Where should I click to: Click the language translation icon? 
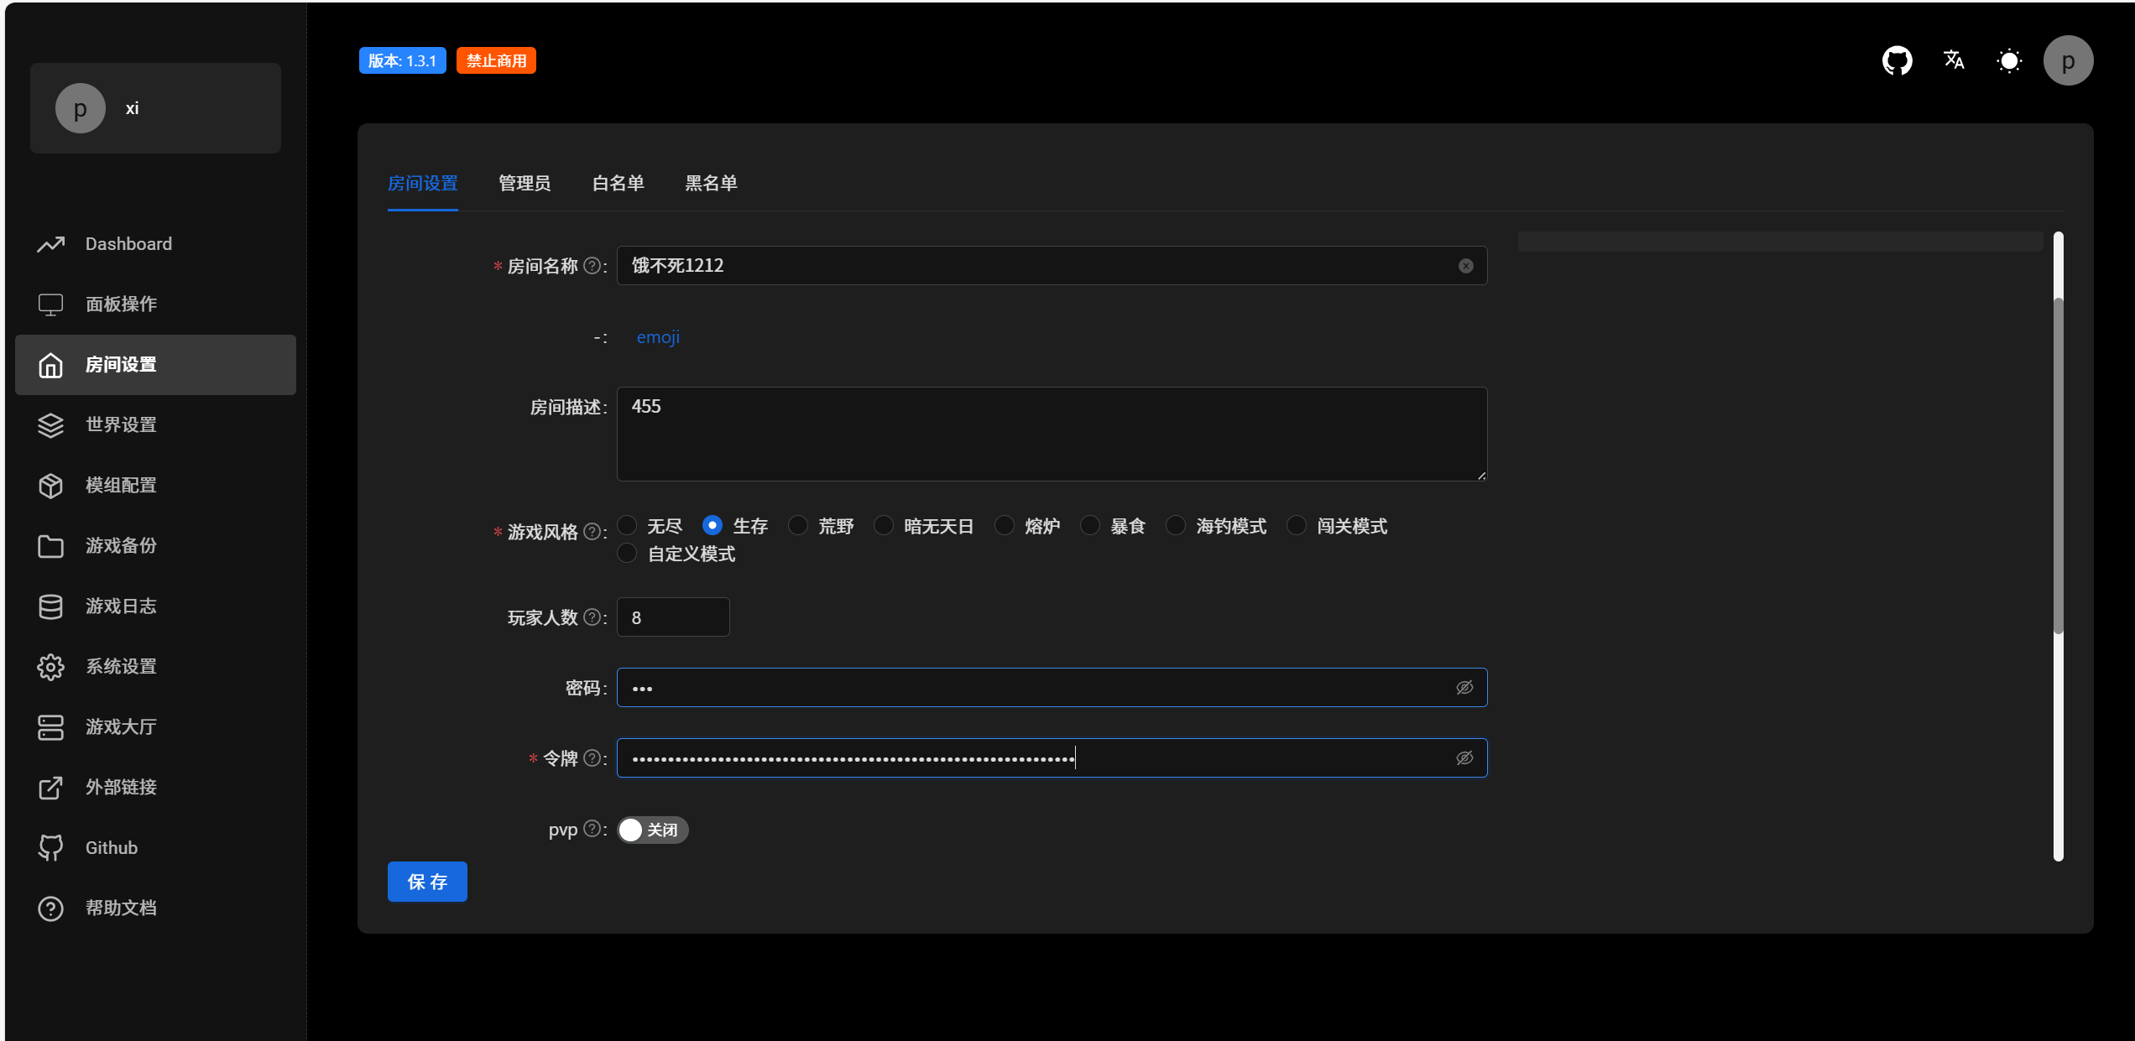[1953, 60]
